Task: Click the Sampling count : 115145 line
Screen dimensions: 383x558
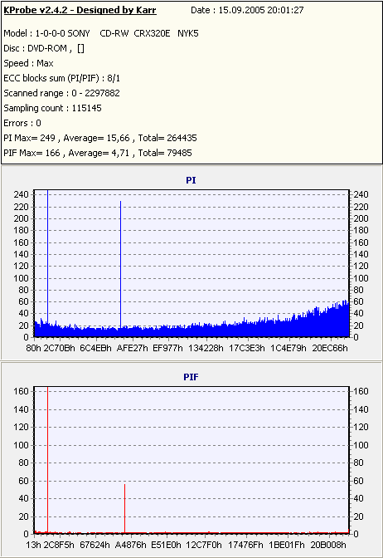Action: point(52,108)
